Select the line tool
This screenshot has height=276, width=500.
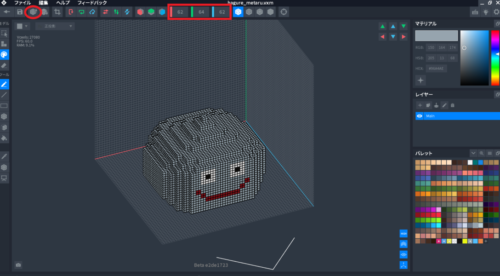(4, 95)
